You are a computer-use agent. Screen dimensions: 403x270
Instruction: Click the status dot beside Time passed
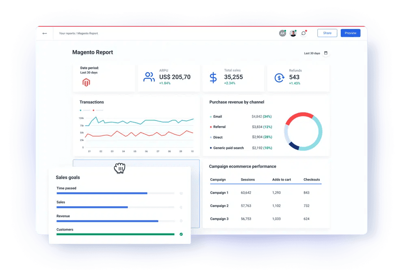point(181,193)
